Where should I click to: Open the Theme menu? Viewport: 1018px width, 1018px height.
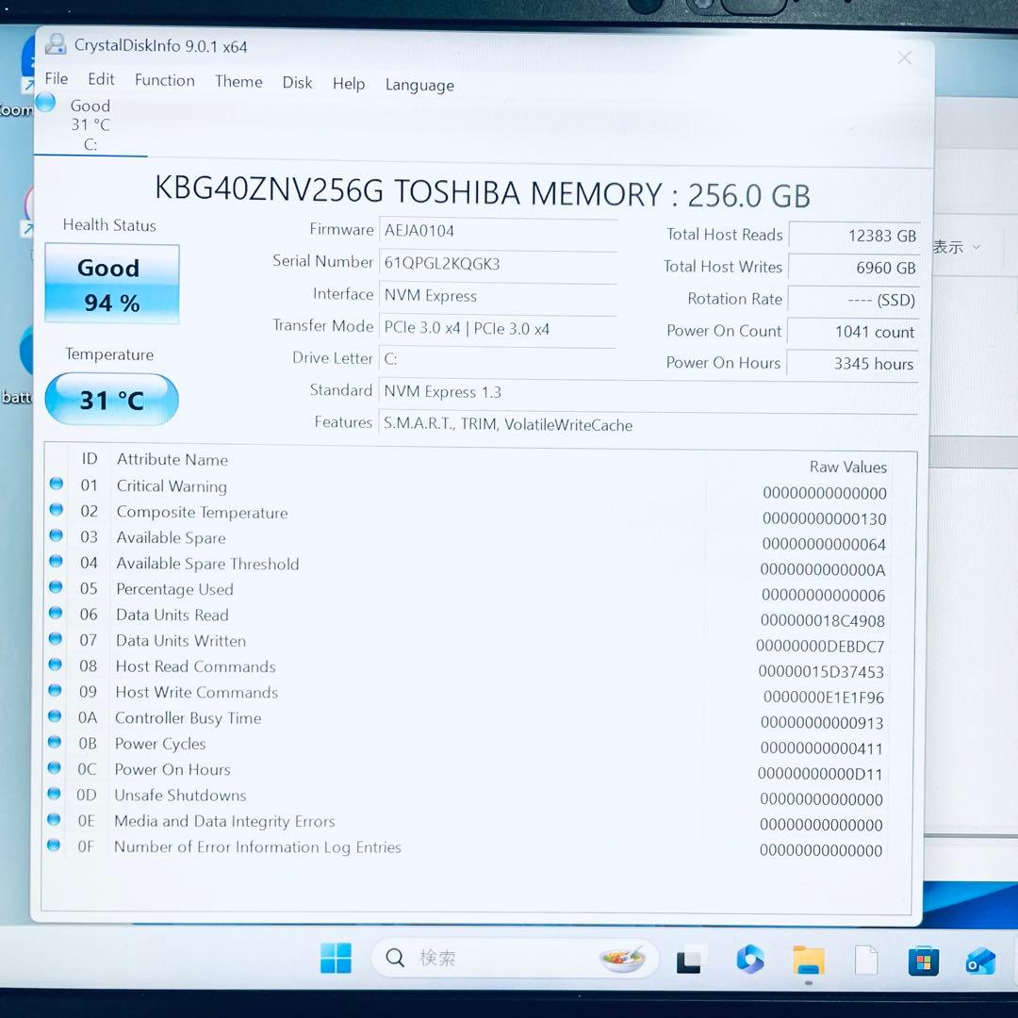coord(238,81)
